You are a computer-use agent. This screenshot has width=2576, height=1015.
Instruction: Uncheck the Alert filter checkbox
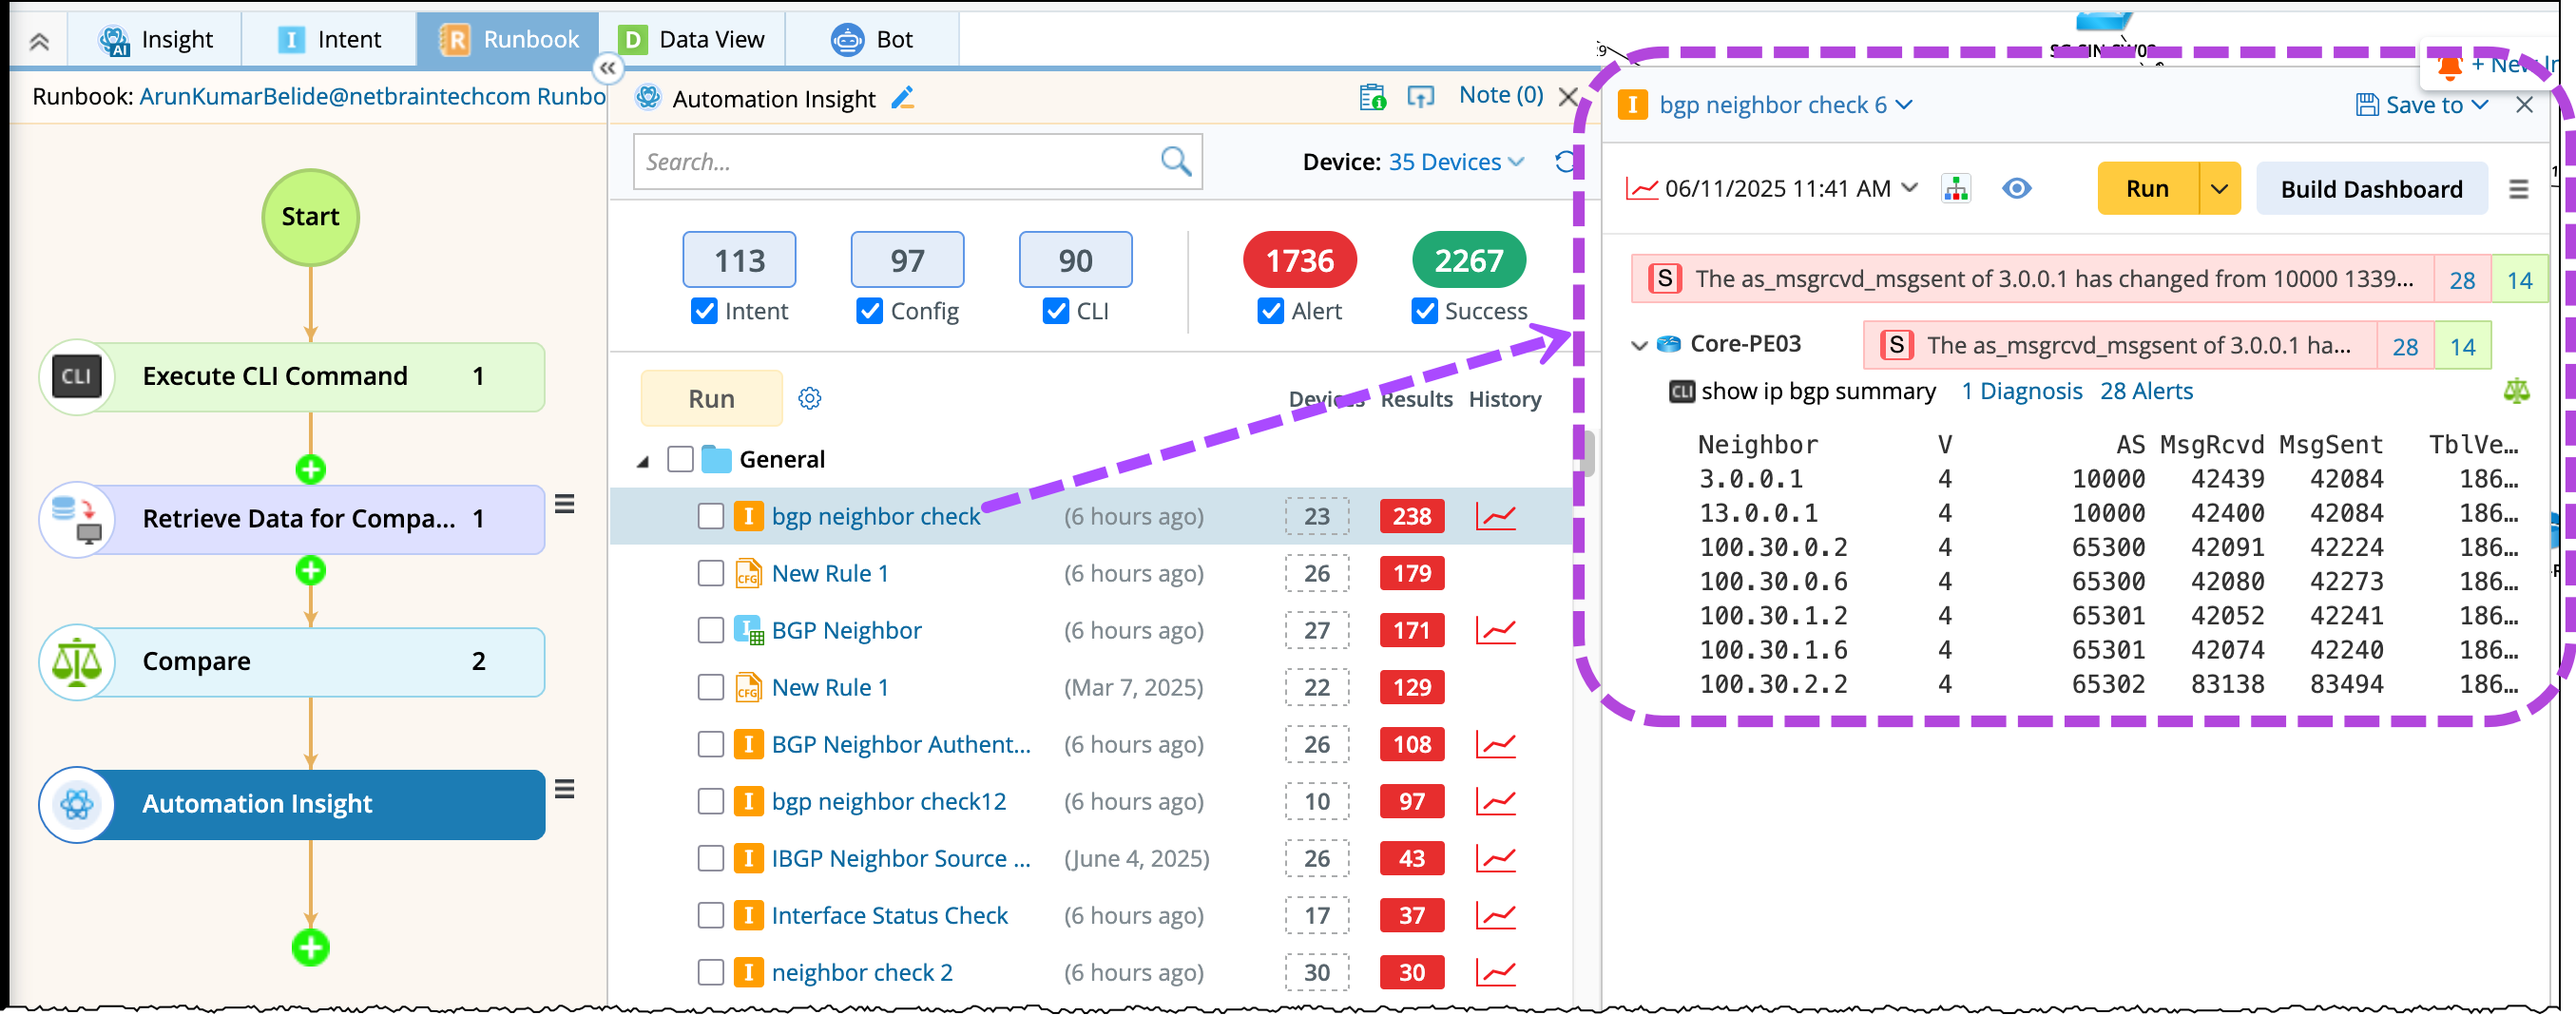coord(1270,312)
